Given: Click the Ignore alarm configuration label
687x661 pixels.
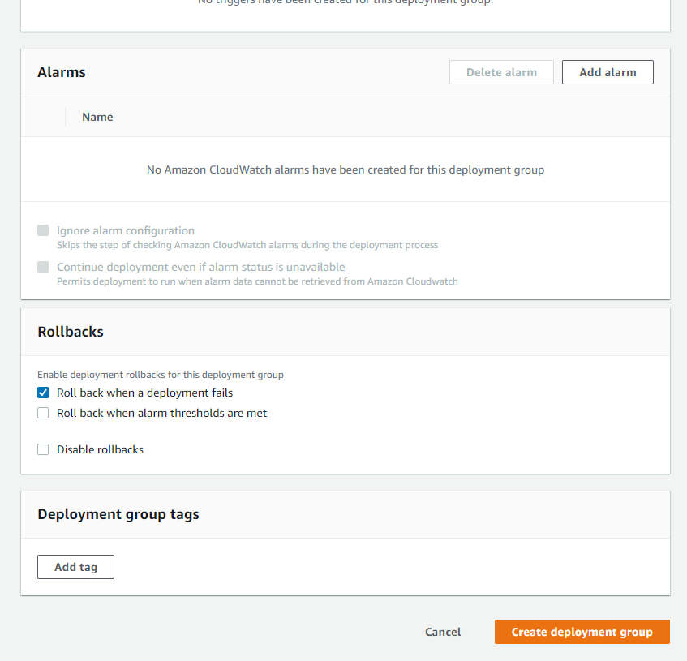Looking at the screenshot, I should [126, 230].
